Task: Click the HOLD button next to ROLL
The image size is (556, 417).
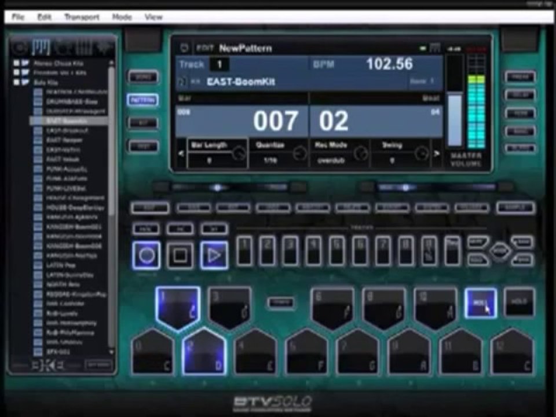Action: pos(519,302)
